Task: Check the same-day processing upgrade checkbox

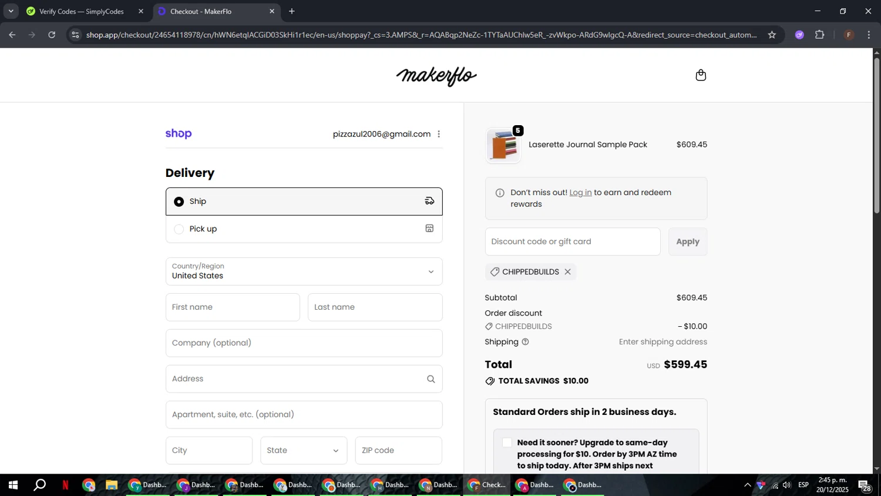Action: 507,443
